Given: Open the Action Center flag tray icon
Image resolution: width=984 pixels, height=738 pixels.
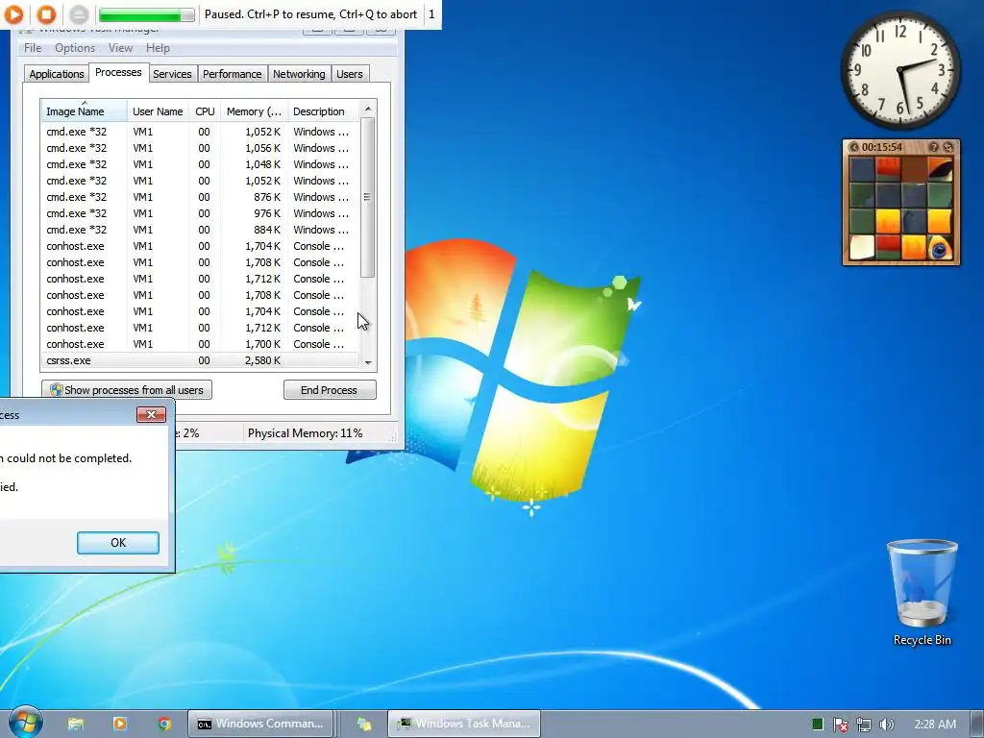Looking at the screenshot, I should point(840,725).
